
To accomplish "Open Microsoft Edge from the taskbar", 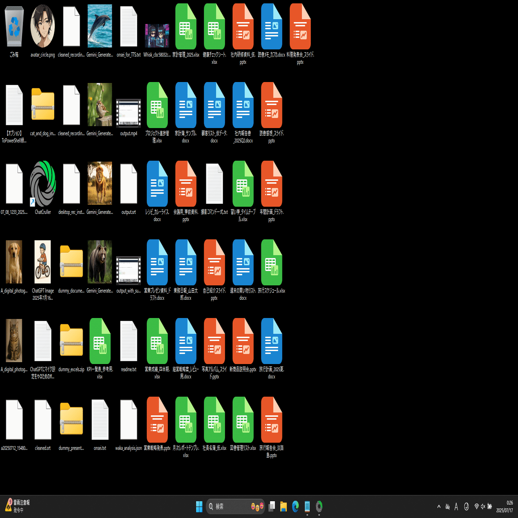I will tap(295, 506).
